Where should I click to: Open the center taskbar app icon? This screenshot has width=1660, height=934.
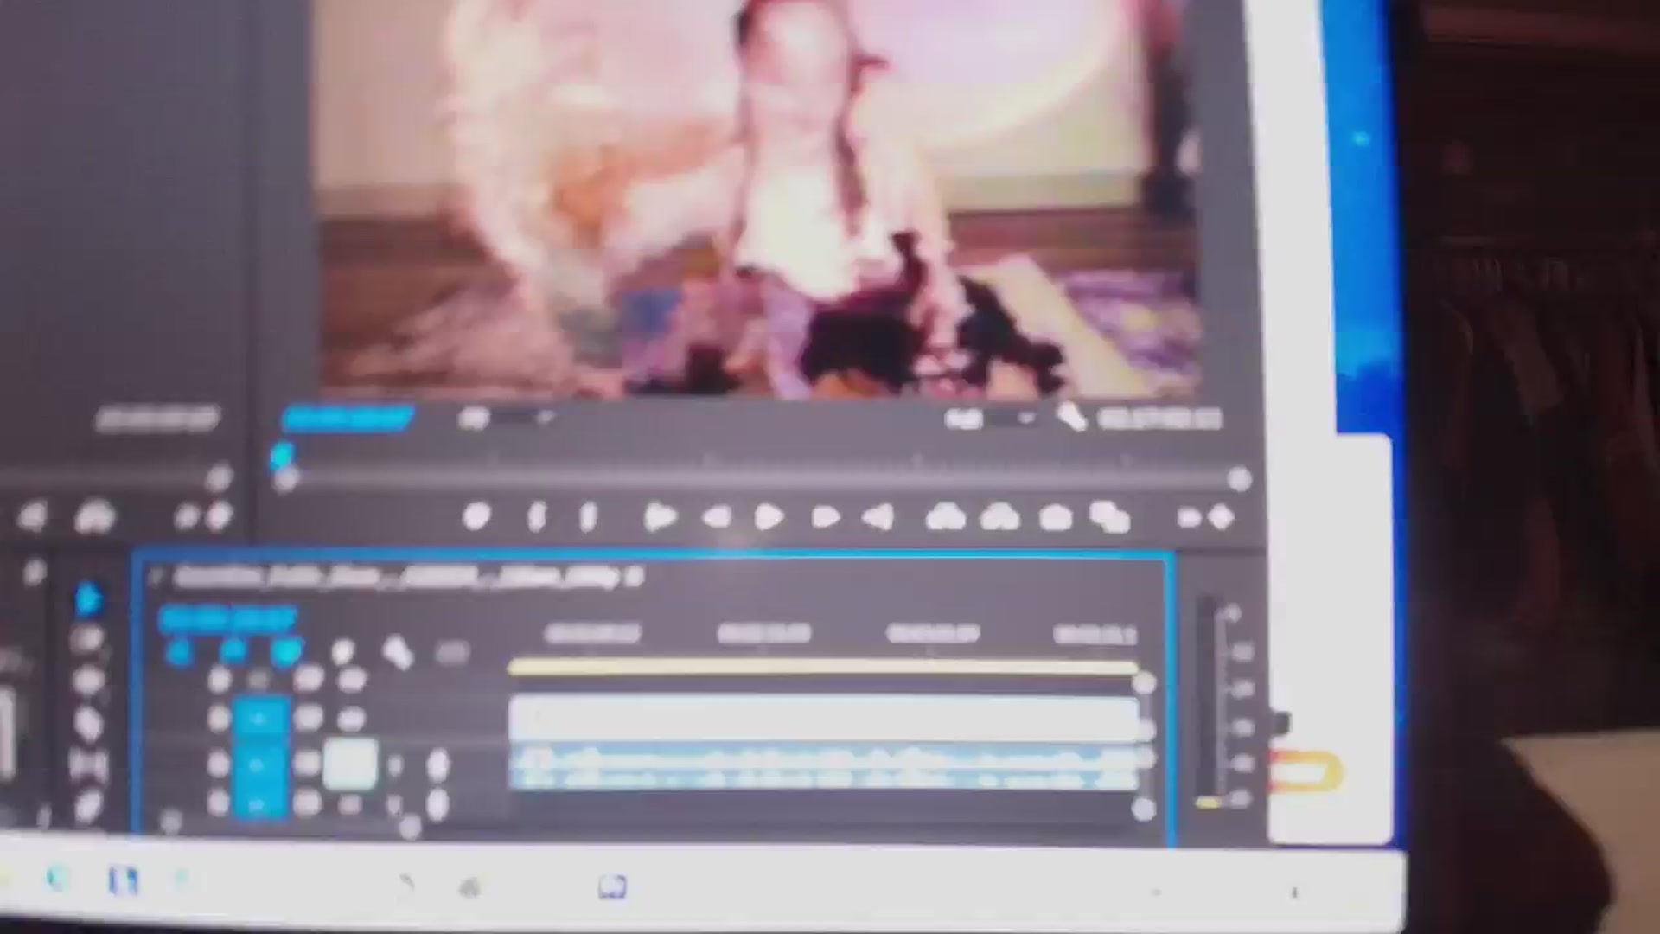pyautogui.click(x=613, y=886)
